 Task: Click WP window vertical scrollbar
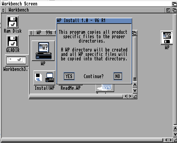click(135, 58)
